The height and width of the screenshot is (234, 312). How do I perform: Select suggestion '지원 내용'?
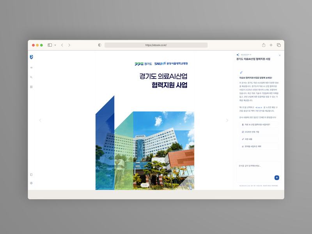pyautogui.click(x=259, y=139)
